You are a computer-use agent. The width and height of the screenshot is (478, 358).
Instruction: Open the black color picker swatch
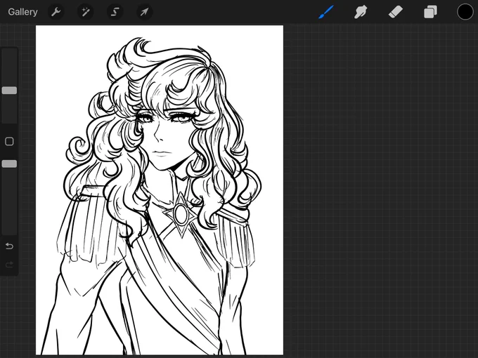click(465, 12)
